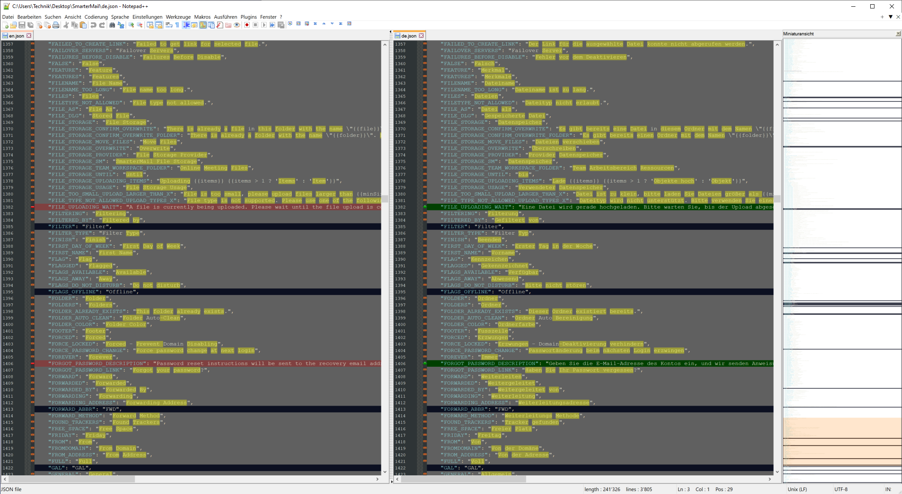Click the de.json horizontal scrollbar thumb
This screenshot has height=494, width=902.
(463, 479)
